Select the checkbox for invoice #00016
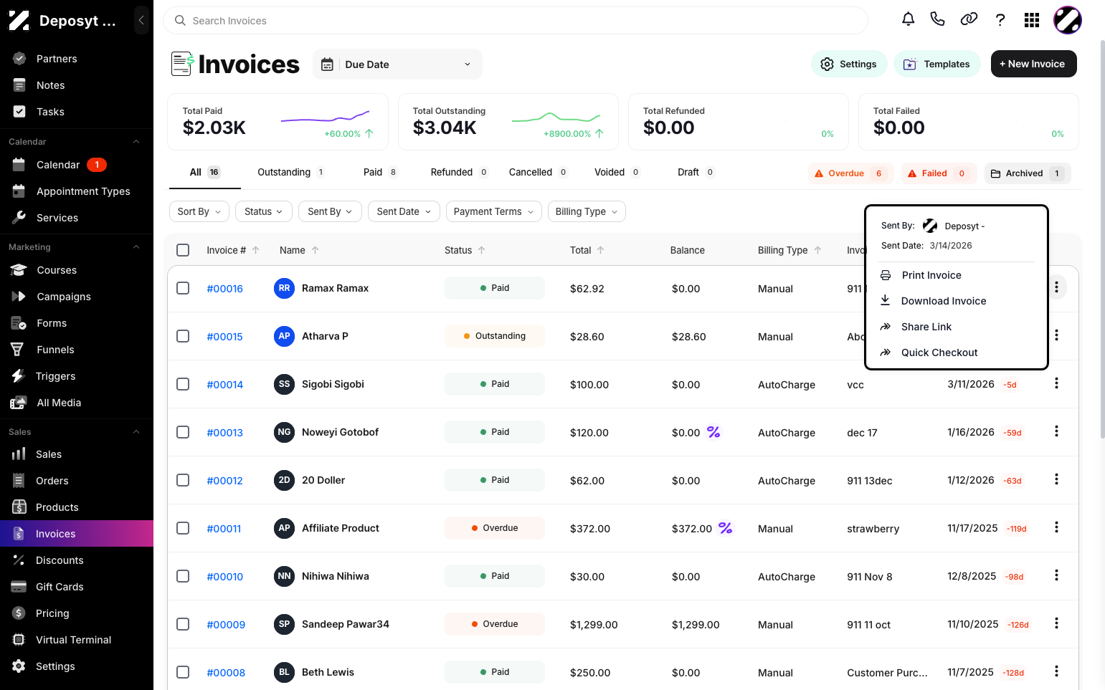This screenshot has height=690, width=1105. [183, 288]
